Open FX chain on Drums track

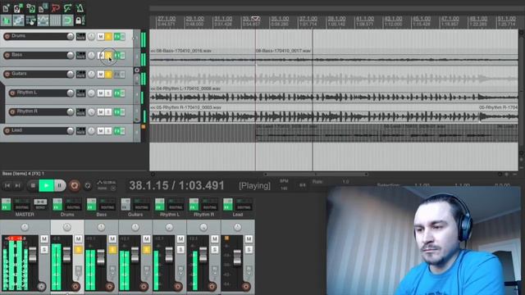[x=117, y=36]
